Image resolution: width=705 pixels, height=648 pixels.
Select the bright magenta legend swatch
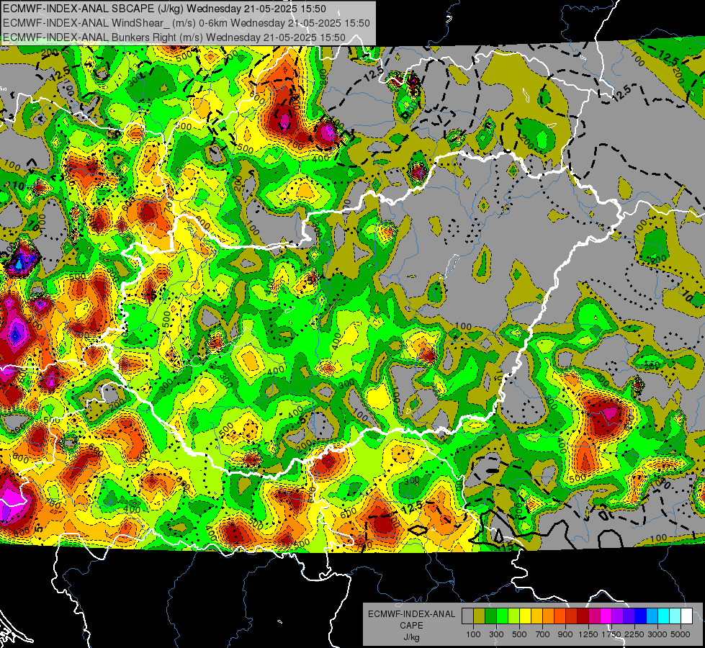[606, 616]
